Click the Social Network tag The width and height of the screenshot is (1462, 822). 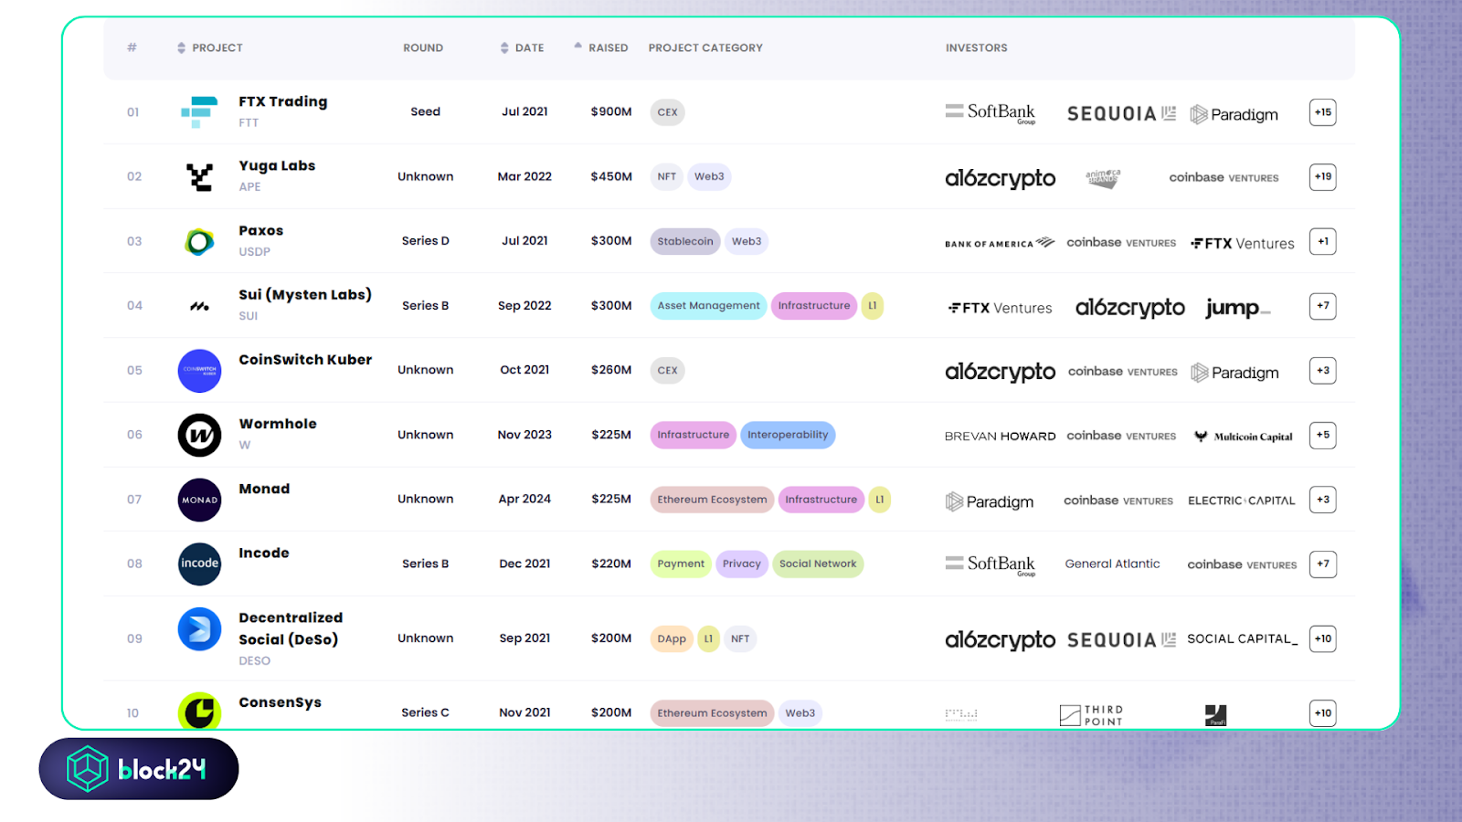click(818, 564)
